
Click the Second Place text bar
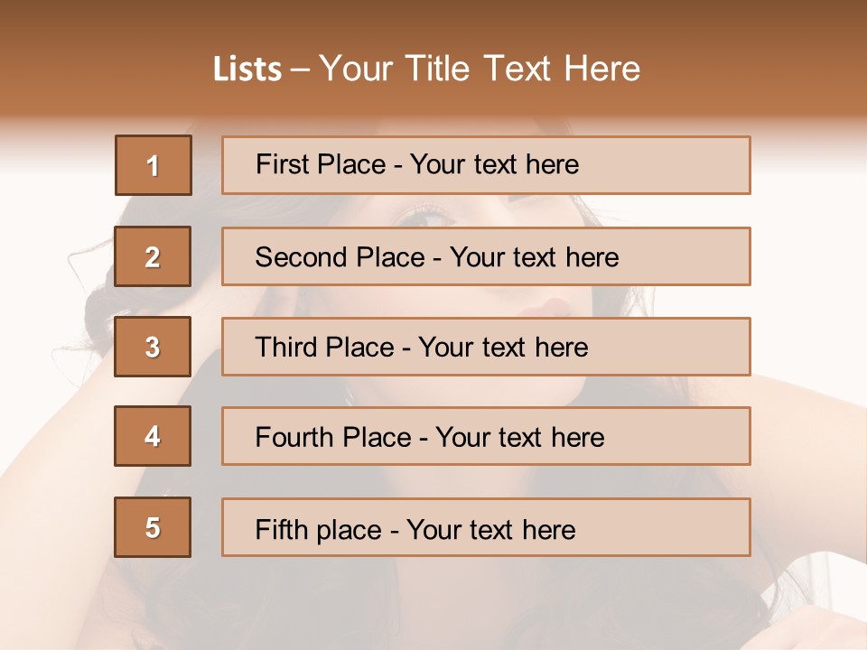(x=486, y=256)
